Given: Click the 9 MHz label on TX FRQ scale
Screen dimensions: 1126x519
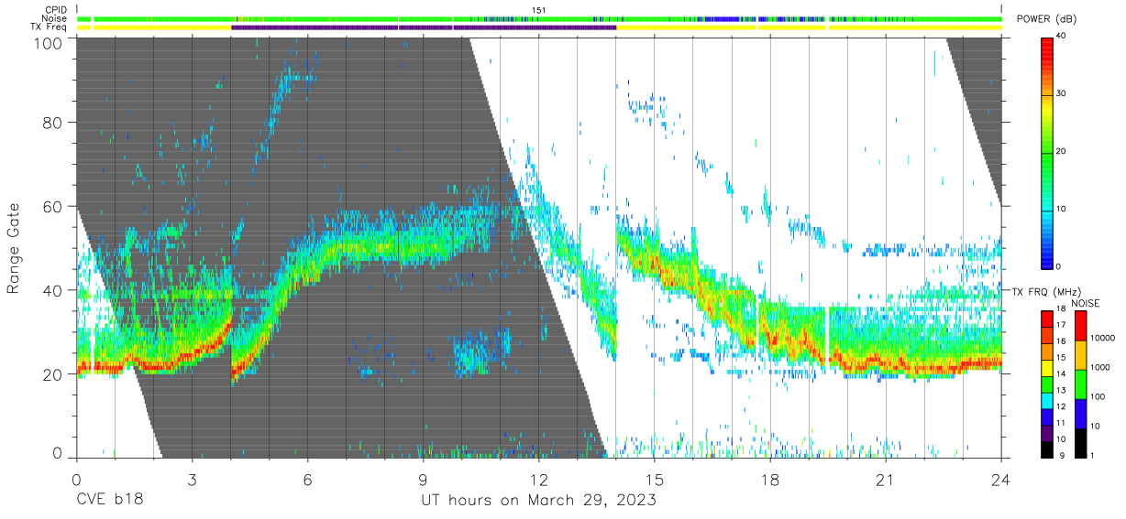Looking at the screenshot, I should [1062, 456].
